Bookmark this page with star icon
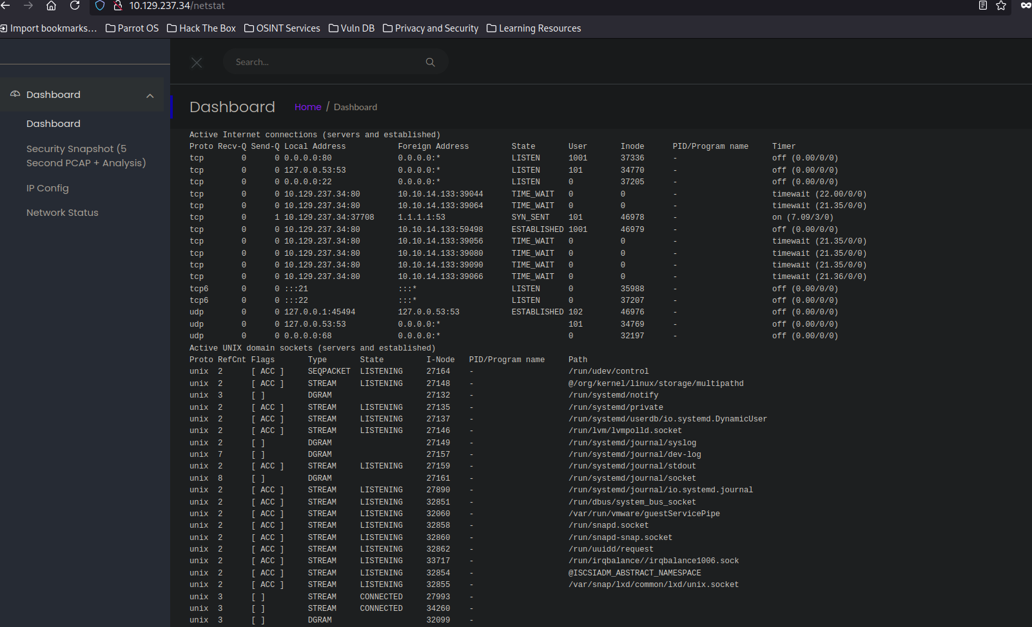Image resolution: width=1032 pixels, height=627 pixels. click(x=1001, y=6)
